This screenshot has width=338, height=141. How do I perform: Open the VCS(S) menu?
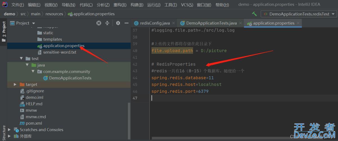(187, 5)
